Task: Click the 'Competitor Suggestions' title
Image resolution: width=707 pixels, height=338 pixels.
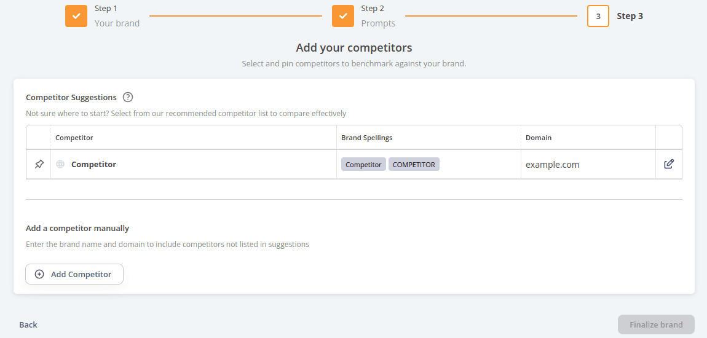Action: (71, 97)
